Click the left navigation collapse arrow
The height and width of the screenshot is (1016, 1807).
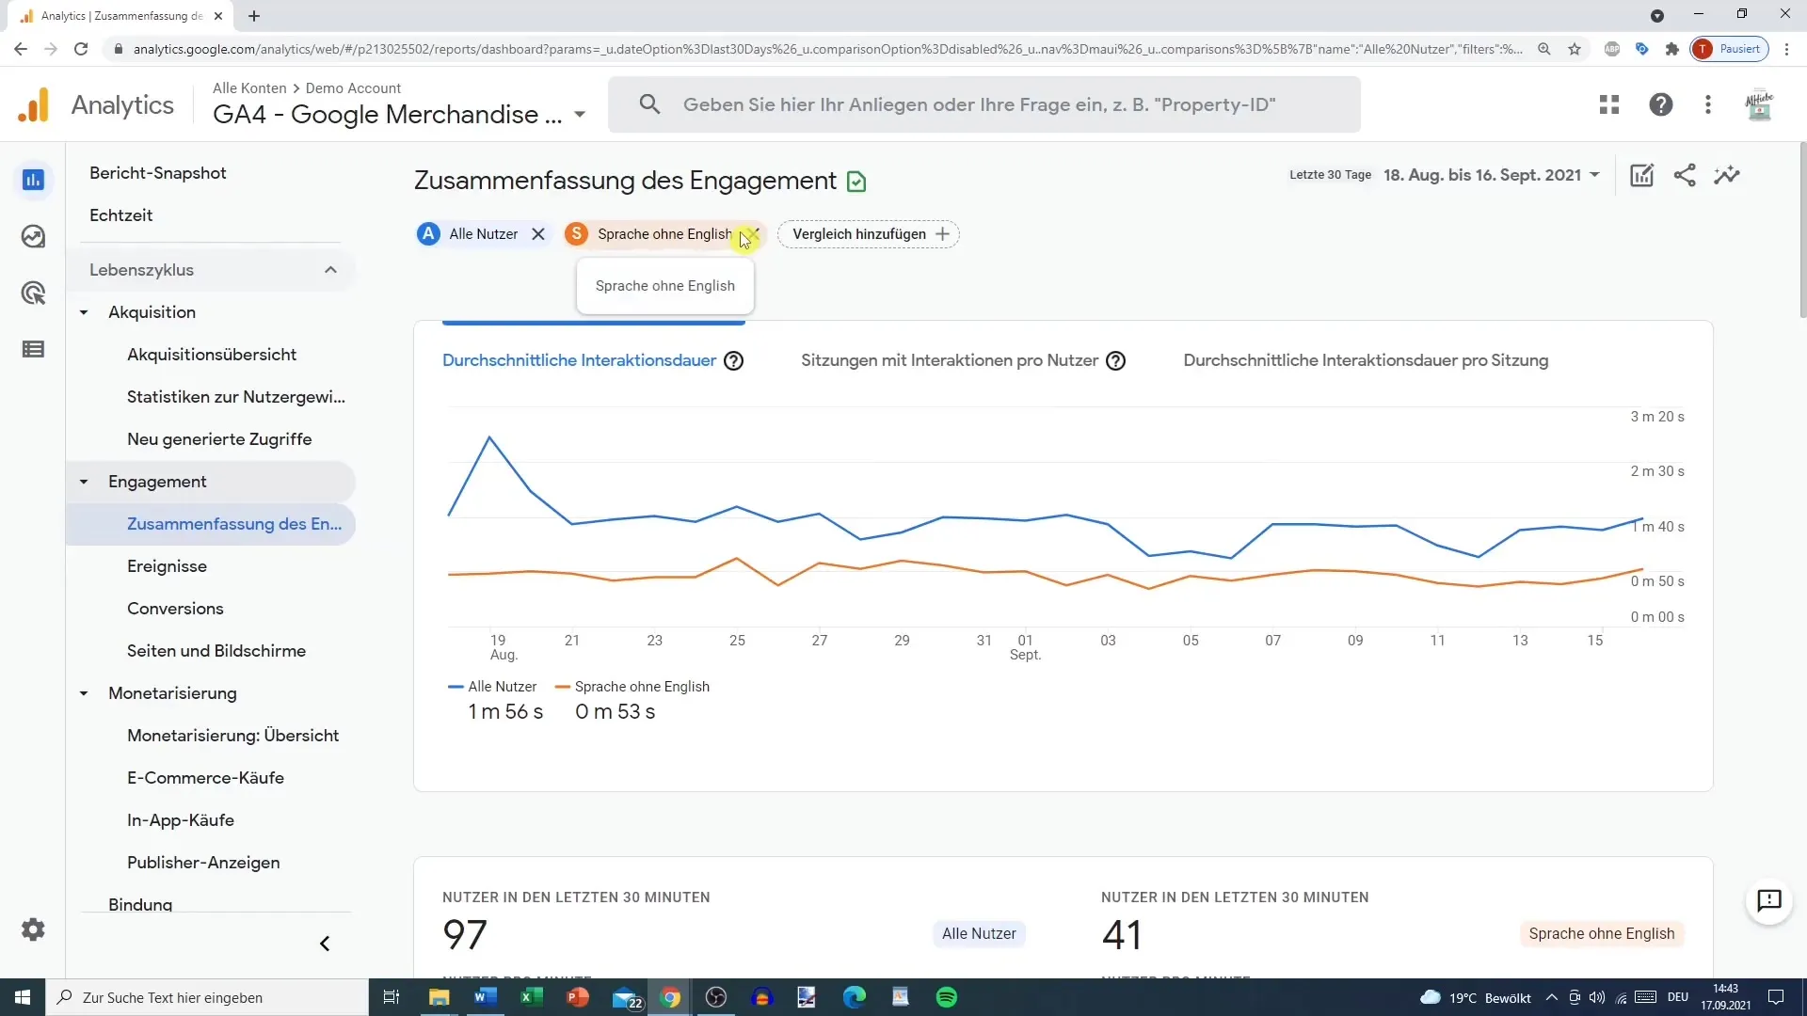point(325,945)
